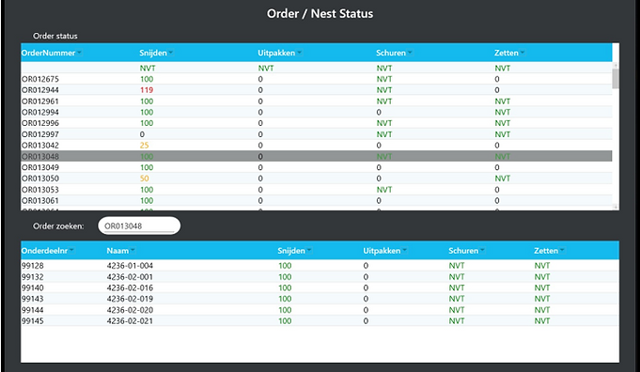The width and height of the screenshot is (640, 372).
Task: Select order row OR012997
Action: click(x=317, y=134)
